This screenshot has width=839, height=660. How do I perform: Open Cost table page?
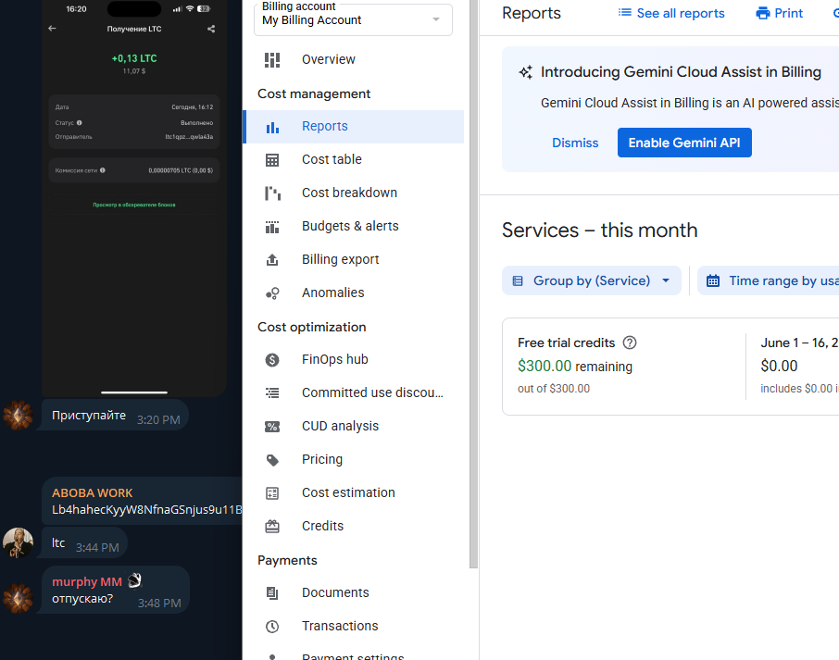[x=353, y=160]
